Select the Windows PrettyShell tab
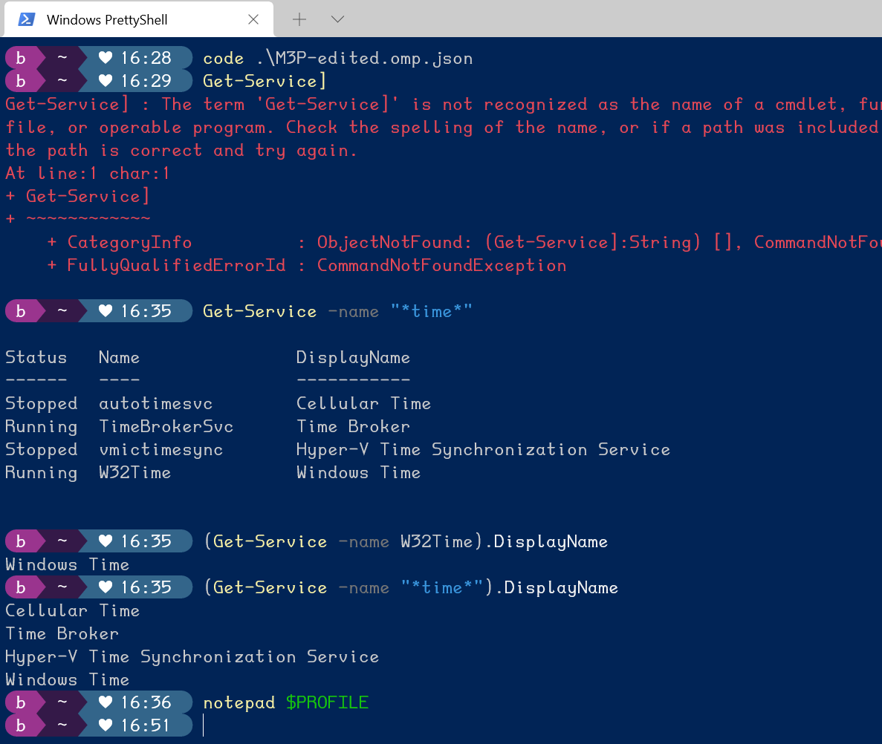882x744 pixels. coord(107,20)
